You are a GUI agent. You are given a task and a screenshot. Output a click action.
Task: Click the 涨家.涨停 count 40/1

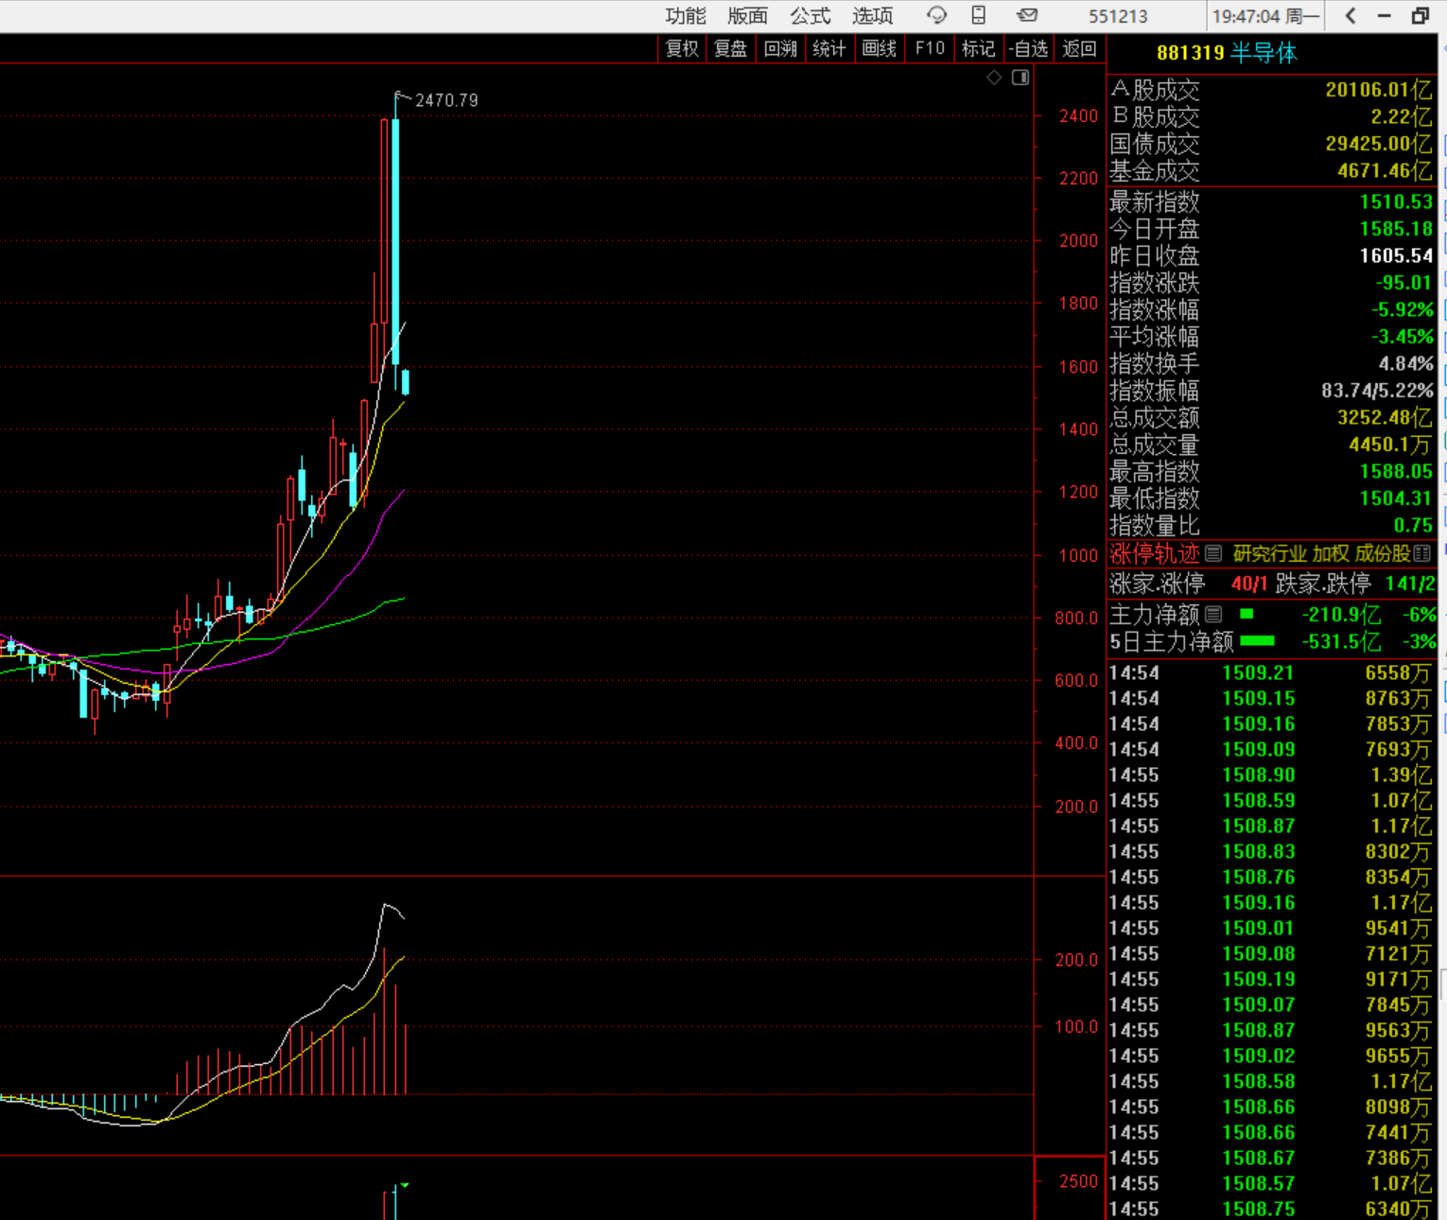coord(1248,584)
